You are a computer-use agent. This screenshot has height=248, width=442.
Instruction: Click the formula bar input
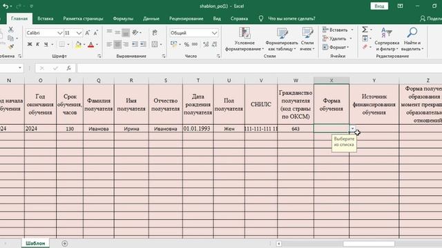260,68
